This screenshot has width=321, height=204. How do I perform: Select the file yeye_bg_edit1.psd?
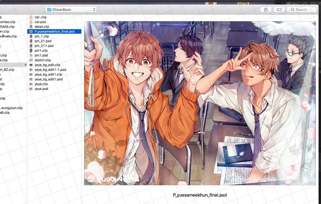(49, 79)
